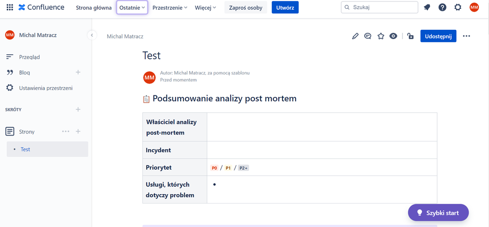This screenshot has height=227, width=489.
Task: Open the app switcher grid icon
Action: pos(9,7)
